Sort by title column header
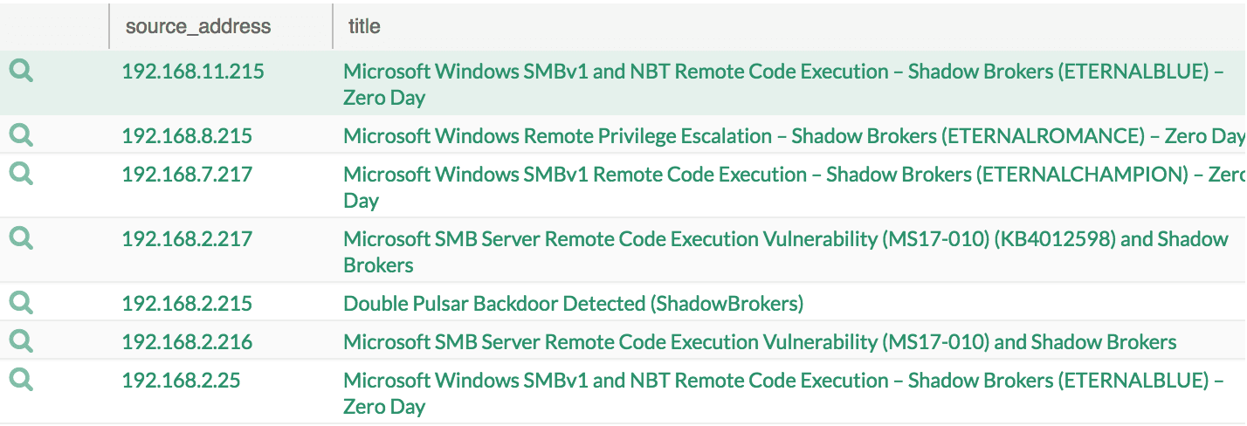This screenshot has width=1247, height=426. click(x=364, y=26)
